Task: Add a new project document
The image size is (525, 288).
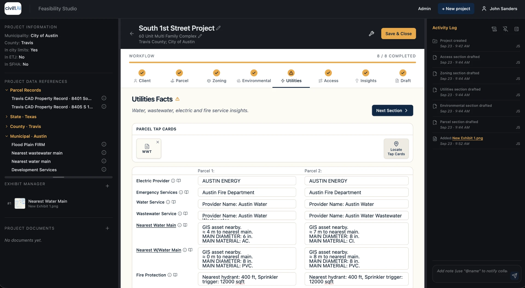Action: (107, 228)
